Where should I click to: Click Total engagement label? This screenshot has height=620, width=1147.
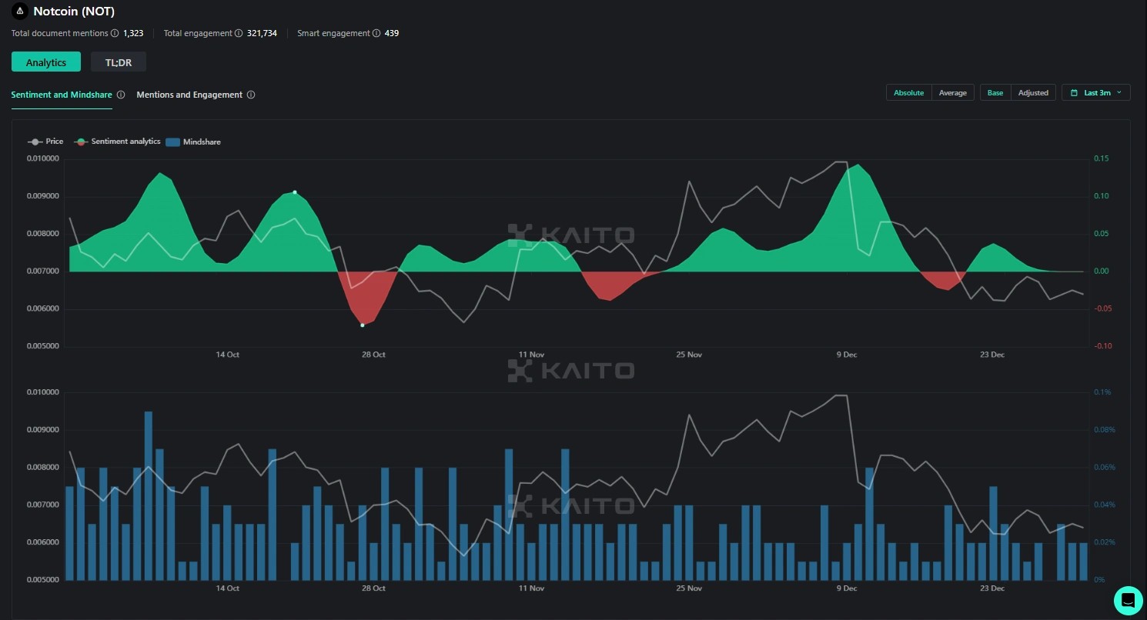tap(198, 33)
